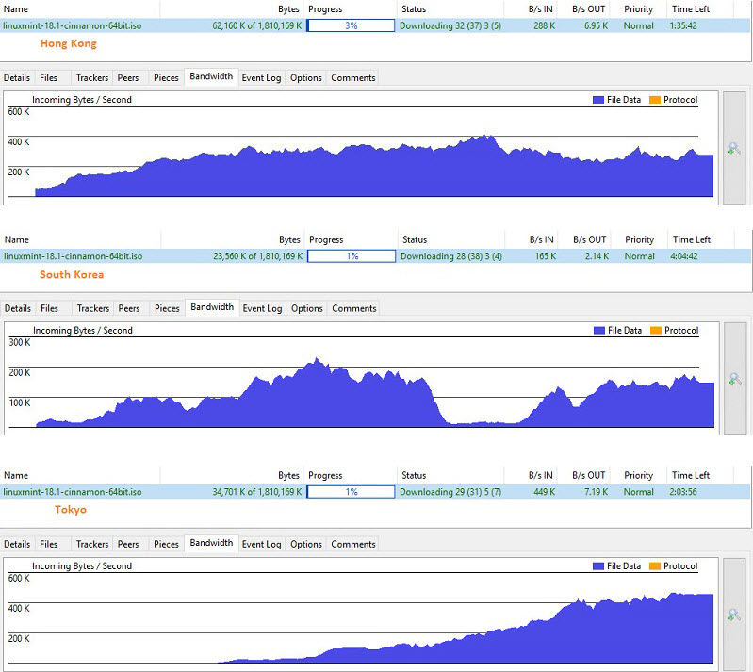This screenshot has width=753, height=672.
Task: Open Event Log tab in Hong Kong panel
Action: [261, 78]
